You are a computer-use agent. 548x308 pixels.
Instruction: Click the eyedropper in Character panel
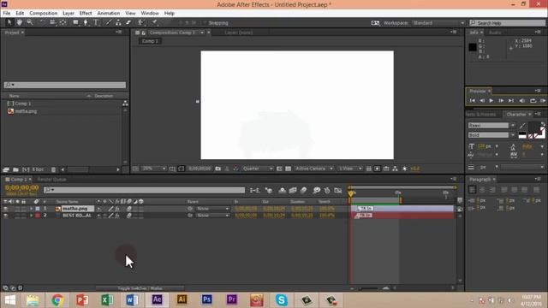pos(522,126)
